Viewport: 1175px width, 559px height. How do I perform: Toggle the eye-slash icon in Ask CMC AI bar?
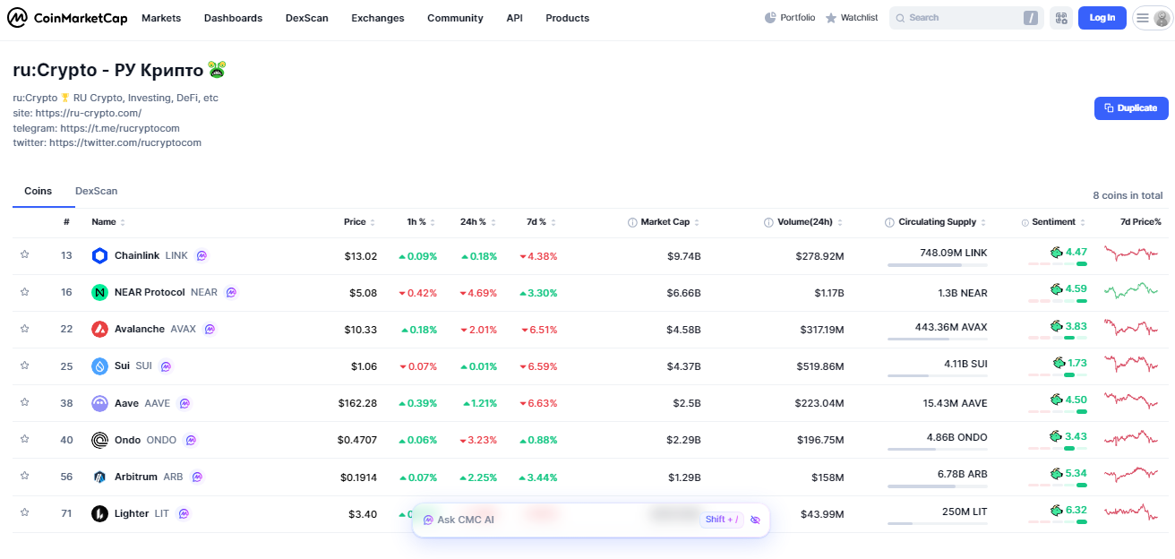click(x=755, y=520)
